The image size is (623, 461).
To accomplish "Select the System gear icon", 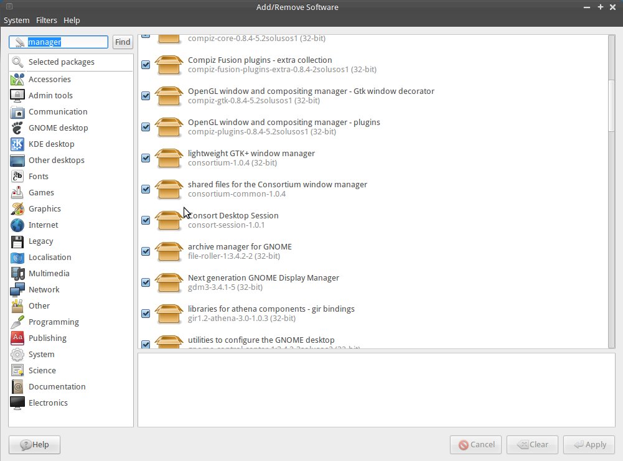I will tap(17, 355).
